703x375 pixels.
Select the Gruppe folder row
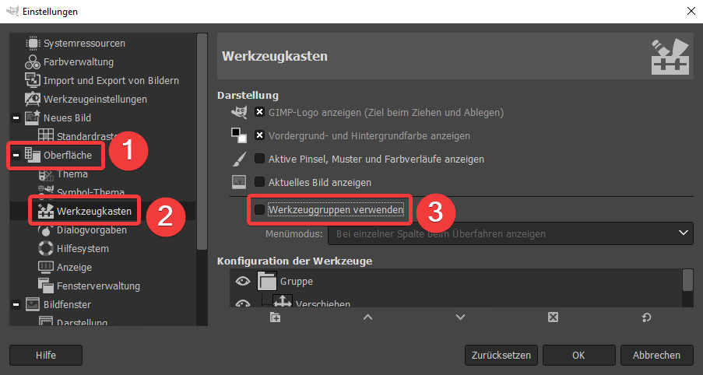[455, 281]
